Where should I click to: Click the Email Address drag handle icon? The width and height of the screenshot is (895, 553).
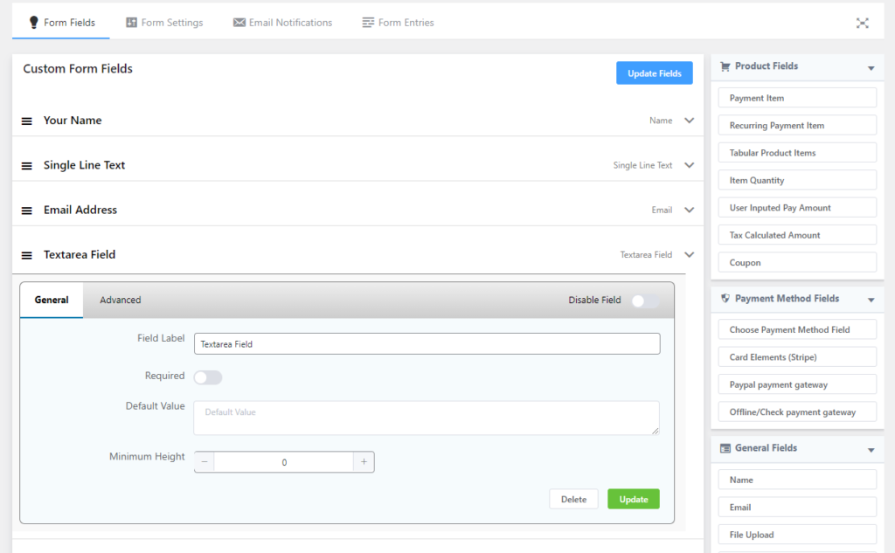tap(27, 211)
